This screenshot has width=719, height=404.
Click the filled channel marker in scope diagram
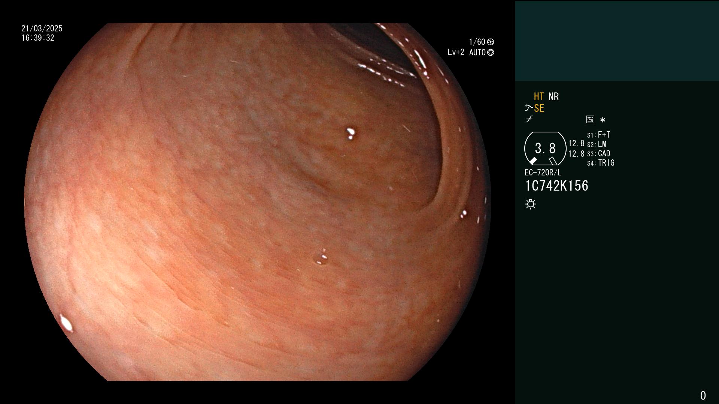coord(533,161)
